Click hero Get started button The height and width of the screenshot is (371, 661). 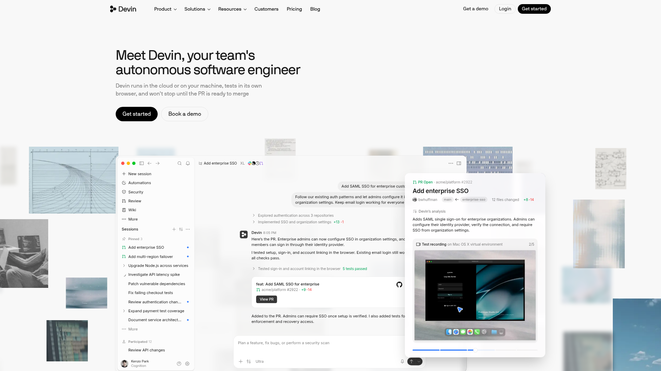(137, 114)
